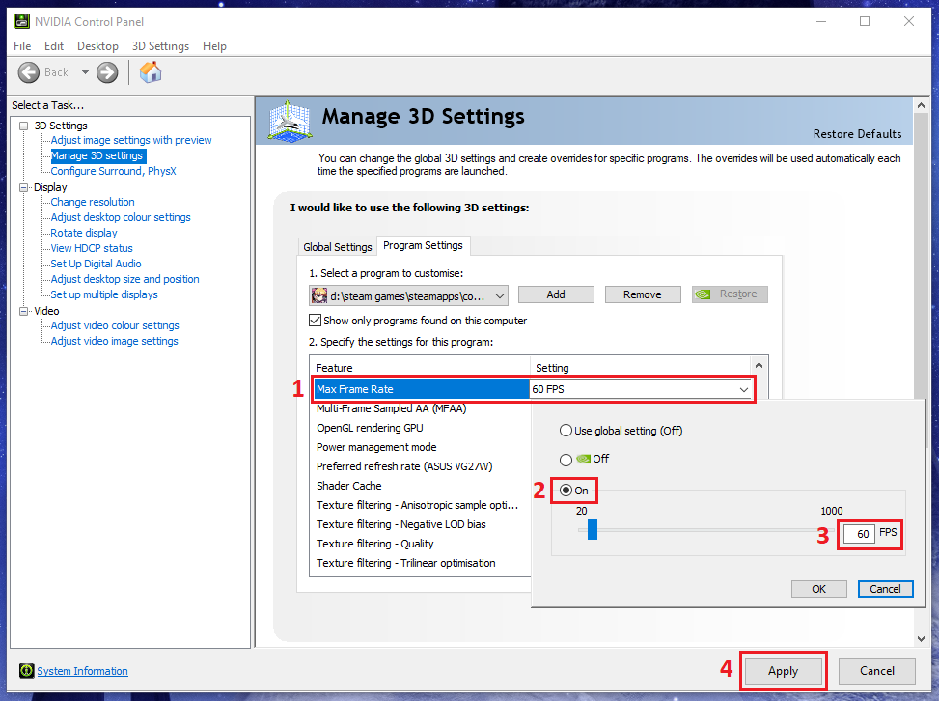Click the Back arrow toolbar icon
The width and height of the screenshot is (939, 701).
coord(30,71)
